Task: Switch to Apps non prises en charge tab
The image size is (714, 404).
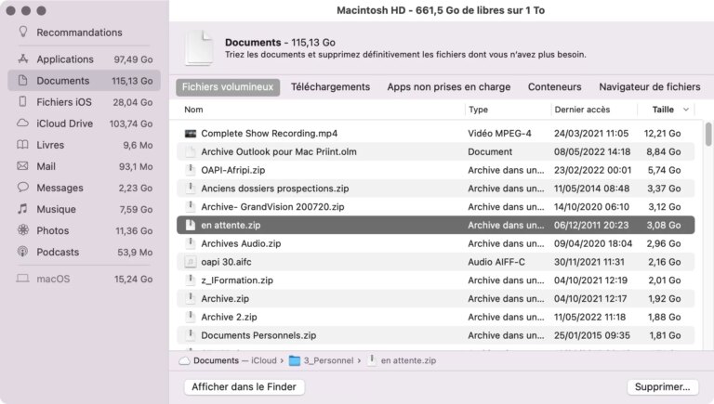Action: [448, 87]
